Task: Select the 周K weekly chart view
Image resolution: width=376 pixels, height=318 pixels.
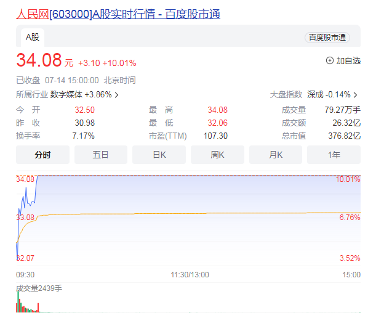Action: coord(217,155)
